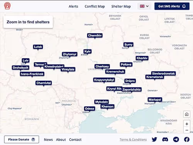This screenshot has height=145, width=193.
Task: Zoom out with the minus button
Action: point(187,130)
